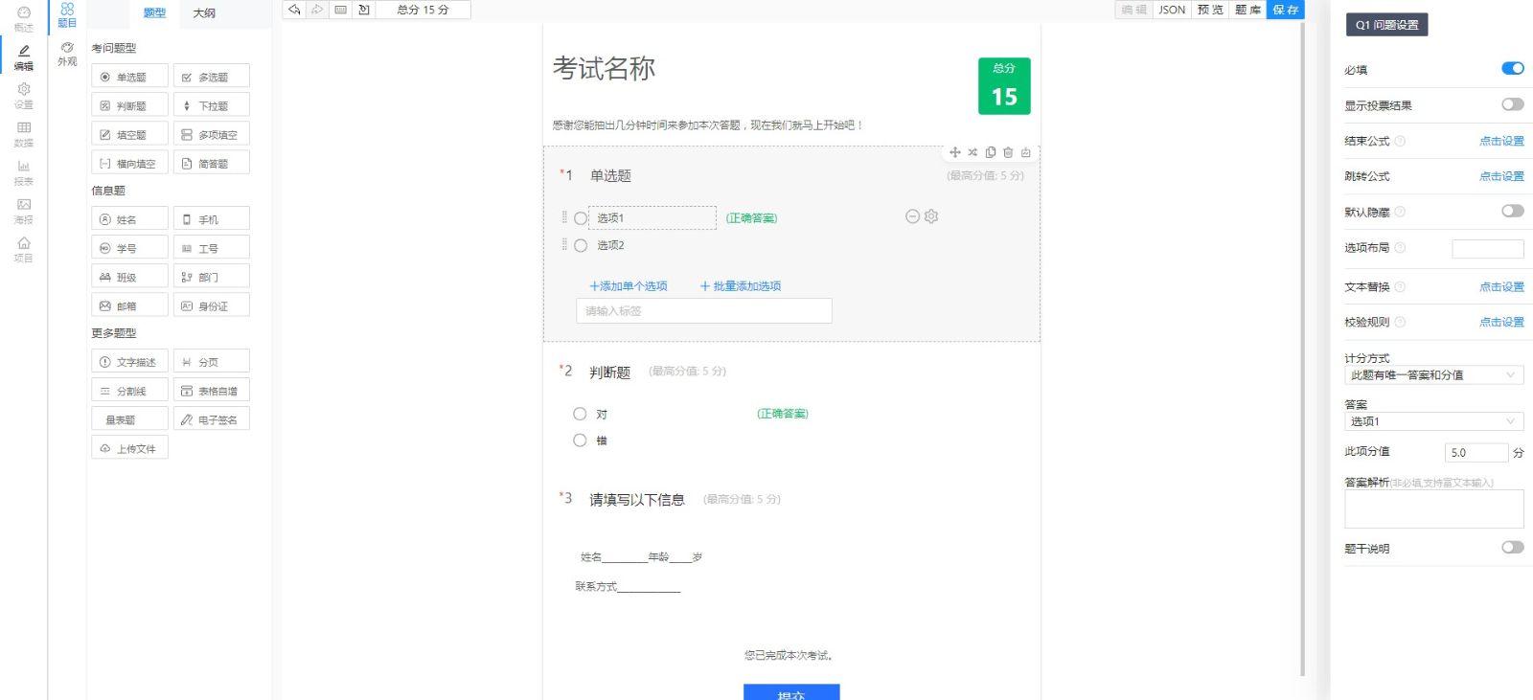The image size is (1533, 700).
Task: Click the 请输入标签 tag input field
Action: pos(704,311)
